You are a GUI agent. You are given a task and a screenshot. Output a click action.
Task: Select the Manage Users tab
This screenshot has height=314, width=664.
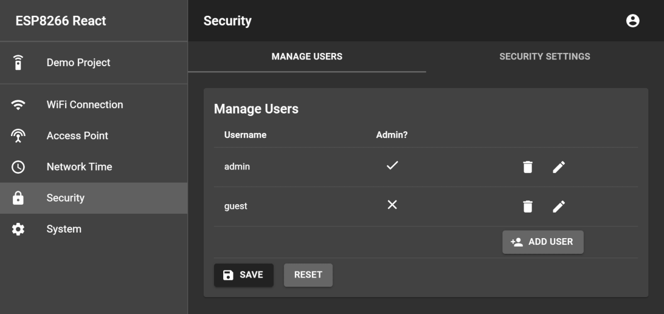coord(306,56)
